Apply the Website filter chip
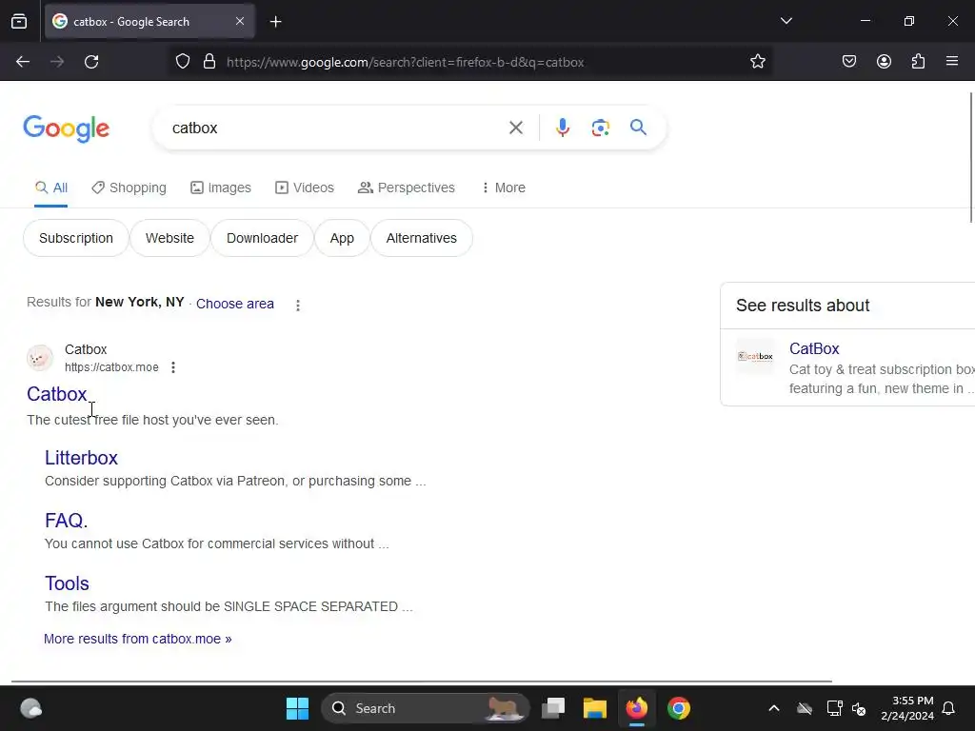 click(x=169, y=238)
